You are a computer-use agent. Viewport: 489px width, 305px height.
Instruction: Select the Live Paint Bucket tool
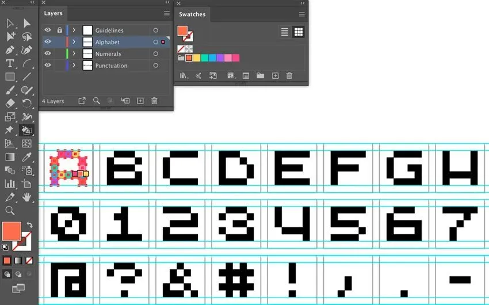27,130
